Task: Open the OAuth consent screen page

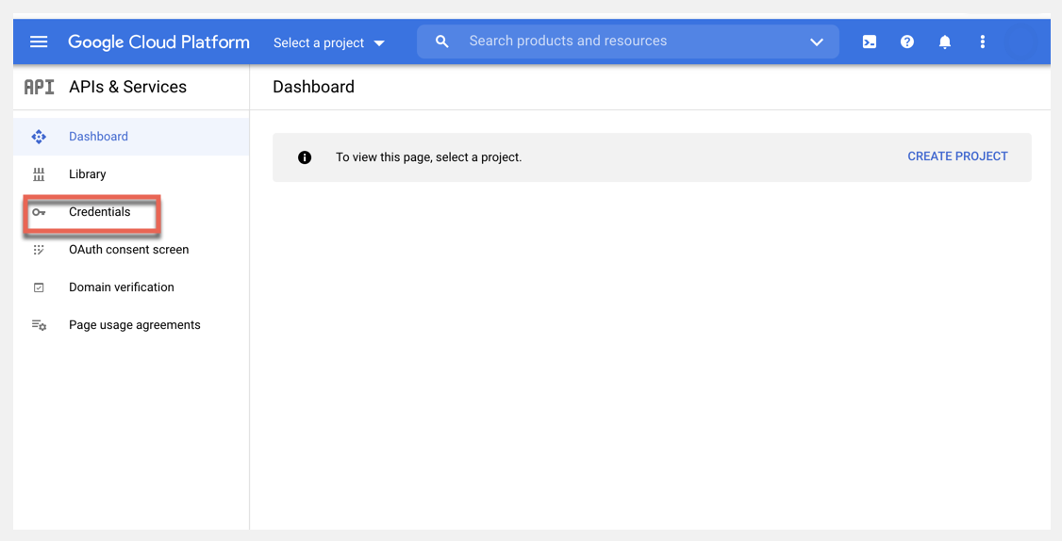Action: pyautogui.click(x=129, y=250)
